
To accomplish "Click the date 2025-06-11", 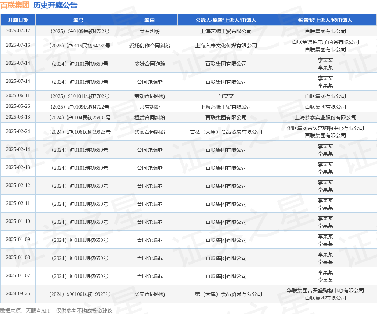I will pyautogui.click(x=18, y=96).
